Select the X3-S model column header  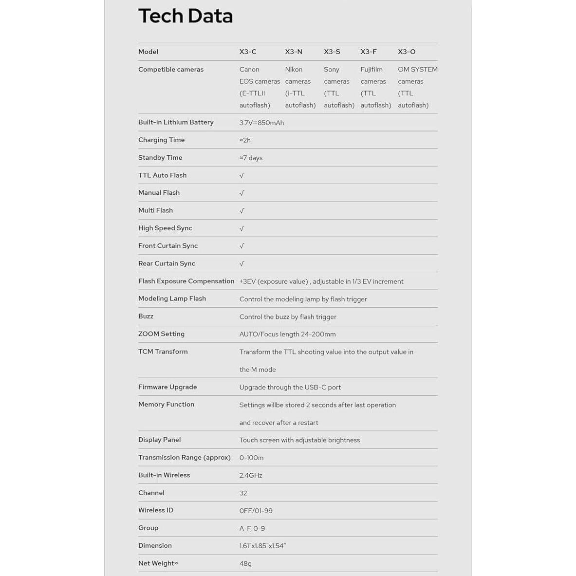pos(332,52)
